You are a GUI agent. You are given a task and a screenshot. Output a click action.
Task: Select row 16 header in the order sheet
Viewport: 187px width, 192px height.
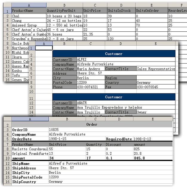[7, 182]
